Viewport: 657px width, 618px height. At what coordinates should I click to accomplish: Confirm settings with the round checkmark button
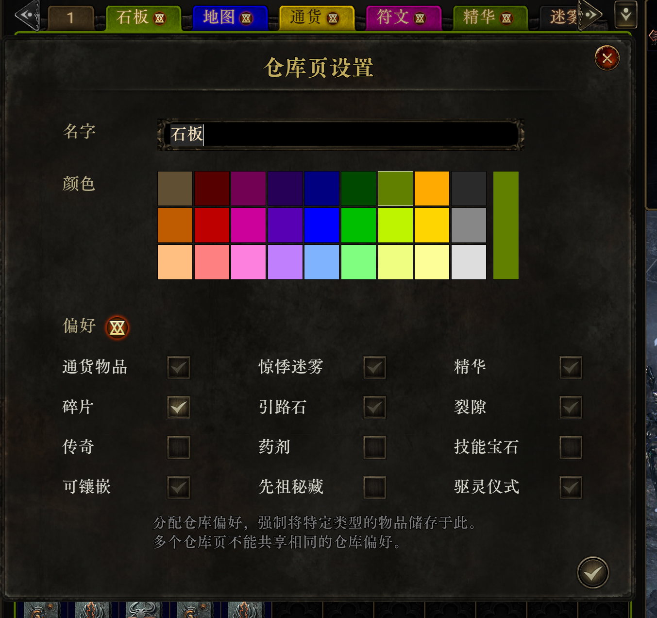(593, 573)
